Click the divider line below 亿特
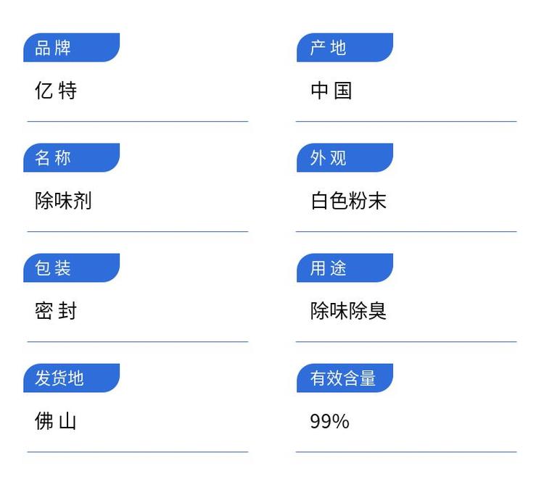Image resolution: width=544 pixels, height=482 pixels. click(x=138, y=121)
